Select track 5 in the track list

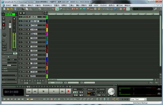click(32, 34)
